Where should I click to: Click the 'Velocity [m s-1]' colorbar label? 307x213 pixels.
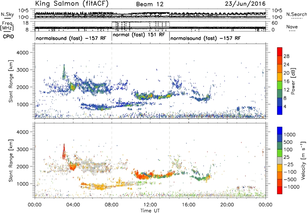303,160
